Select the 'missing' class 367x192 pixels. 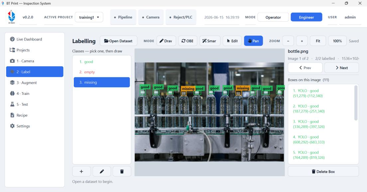pyautogui.click(x=102, y=82)
